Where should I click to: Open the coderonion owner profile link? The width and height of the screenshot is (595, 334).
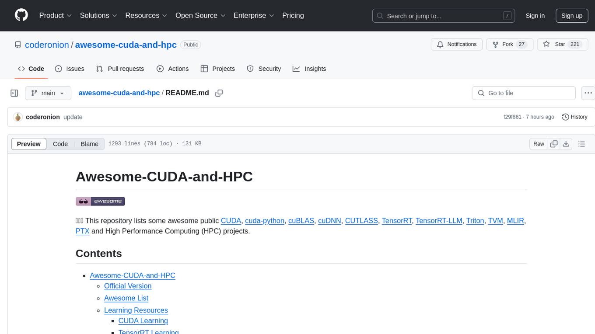(47, 45)
